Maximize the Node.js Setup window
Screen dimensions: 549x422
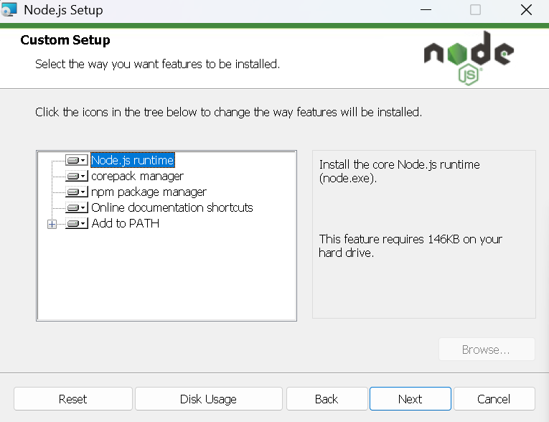pyautogui.click(x=475, y=10)
